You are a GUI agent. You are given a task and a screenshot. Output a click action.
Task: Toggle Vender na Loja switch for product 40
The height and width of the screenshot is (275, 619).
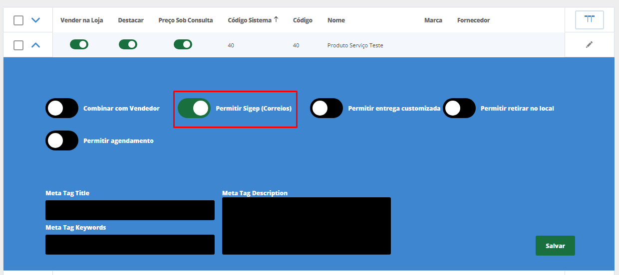79,44
